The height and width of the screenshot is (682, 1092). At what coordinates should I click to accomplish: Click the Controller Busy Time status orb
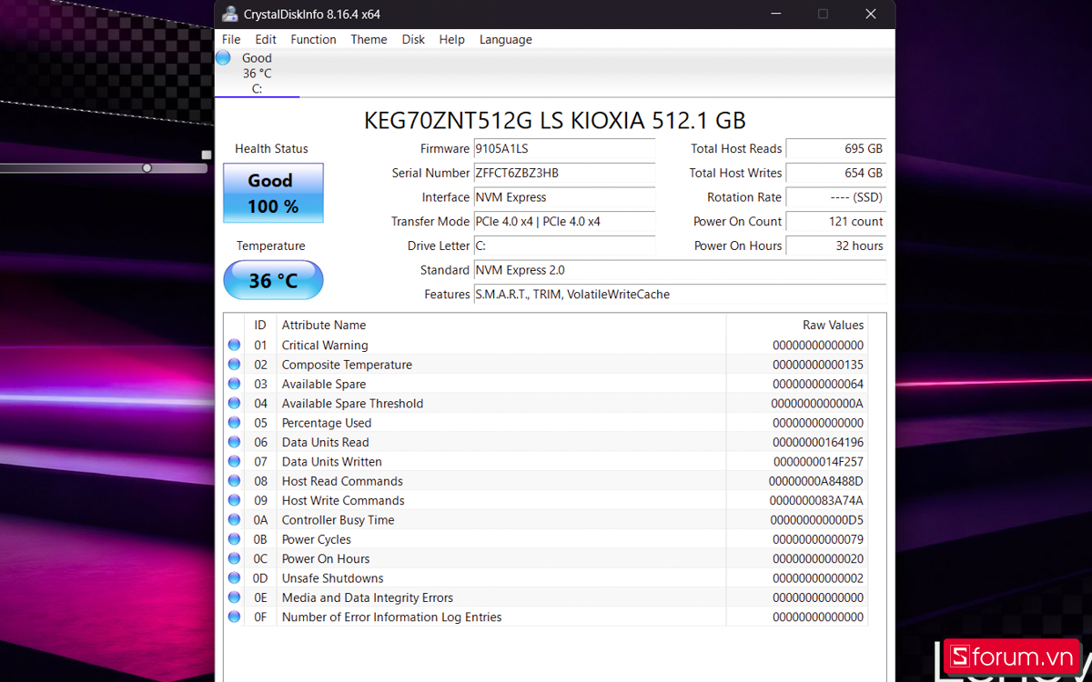[x=234, y=520]
